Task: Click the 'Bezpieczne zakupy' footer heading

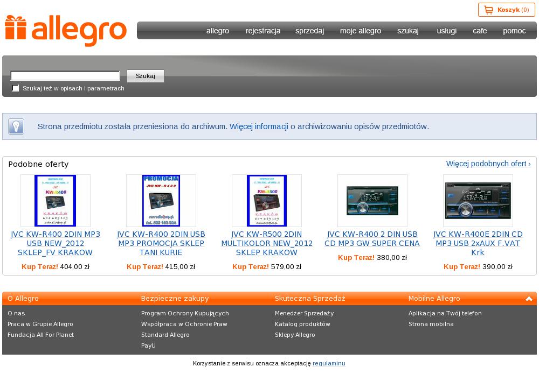Action: coord(175,299)
